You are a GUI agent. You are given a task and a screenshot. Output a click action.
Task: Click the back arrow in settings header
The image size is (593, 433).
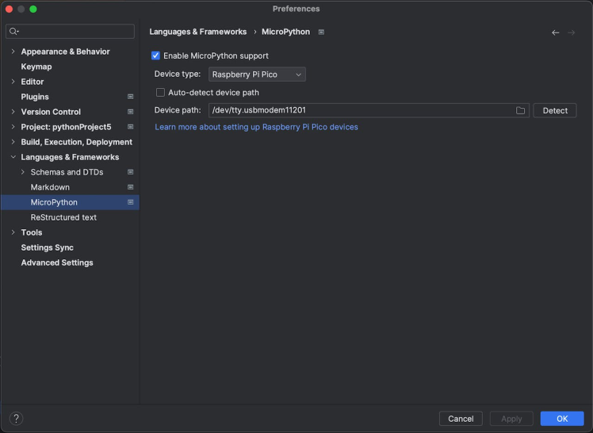[556, 33]
